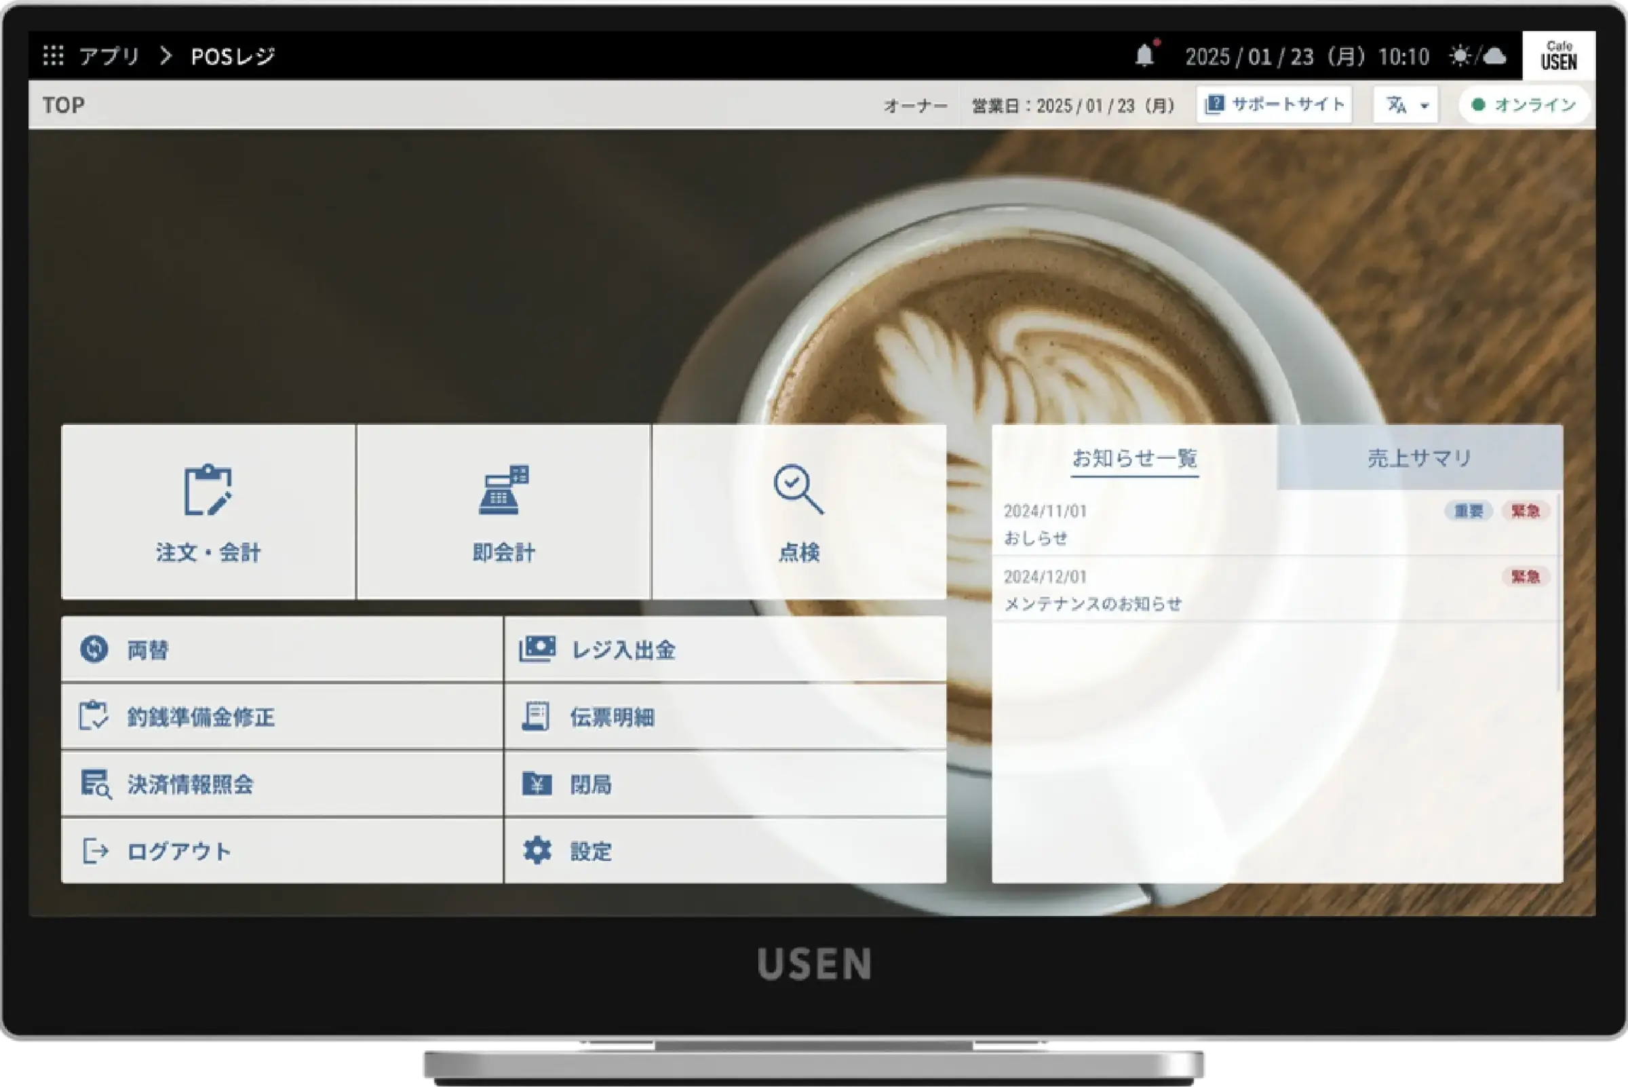Click the currency exchange circle icon
Image resolution: width=1628 pixels, height=1087 pixels.
pos(94,649)
